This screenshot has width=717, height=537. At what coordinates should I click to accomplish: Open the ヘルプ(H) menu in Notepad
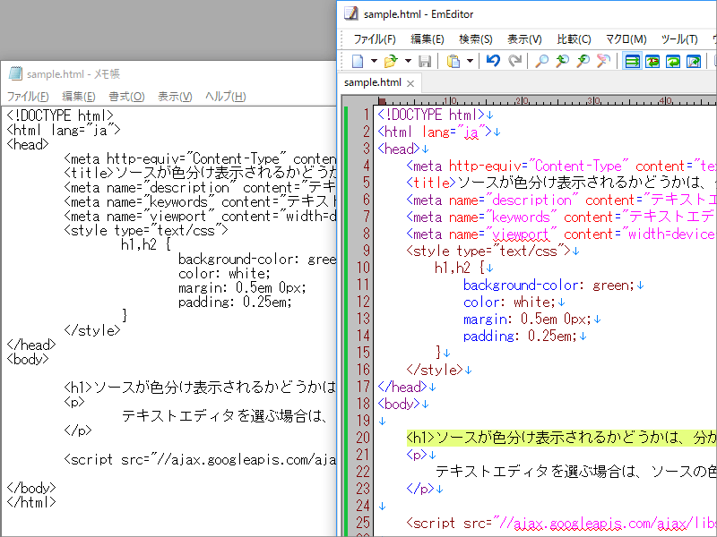point(225,97)
